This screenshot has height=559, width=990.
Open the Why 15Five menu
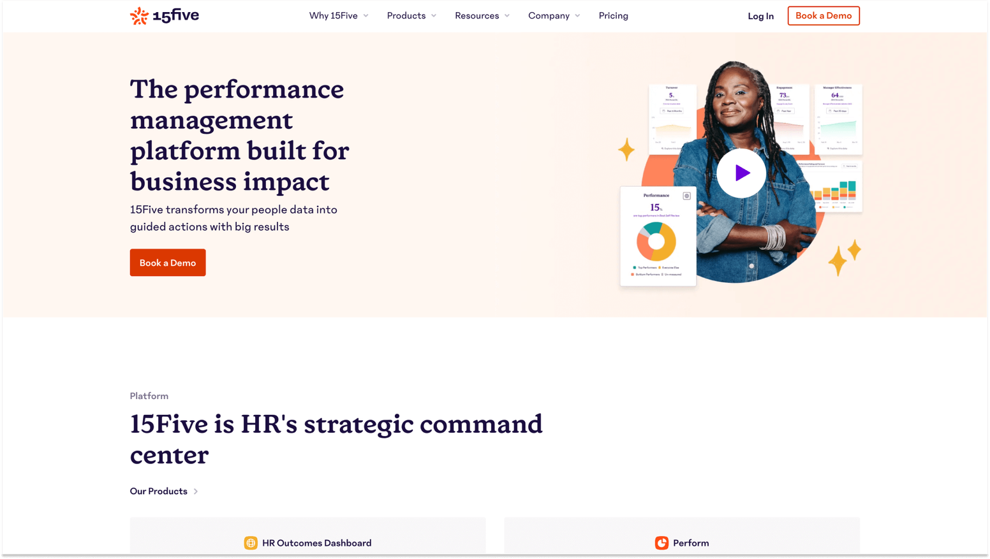pos(339,16)
